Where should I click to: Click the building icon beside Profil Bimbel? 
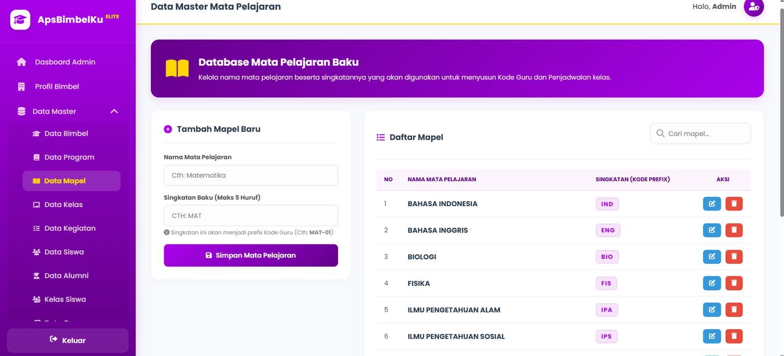coord(22,87)
